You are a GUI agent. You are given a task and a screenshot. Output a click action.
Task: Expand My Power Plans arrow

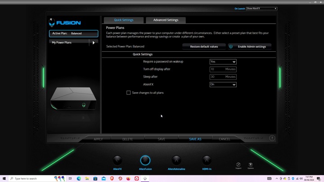(94, 43)
